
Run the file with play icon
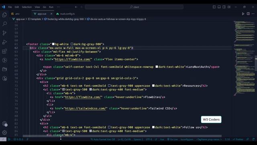click(x=243, y=14)
